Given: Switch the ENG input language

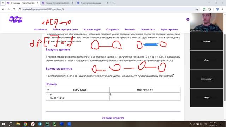Looking at the screenshot, I should [x=206, y=124].
